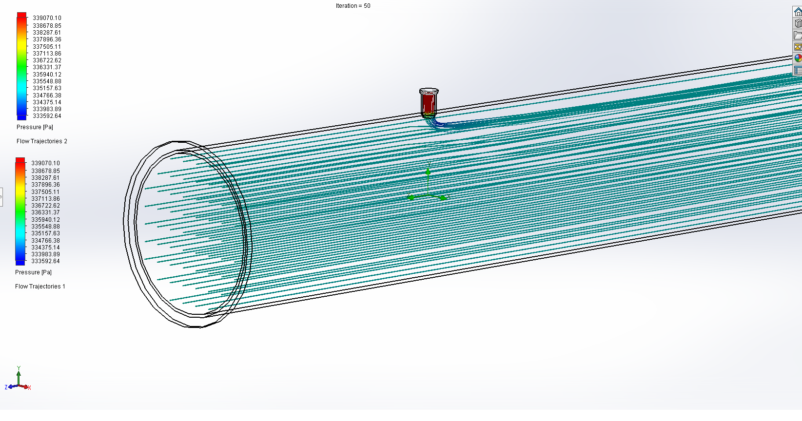The height and width of the screenshot is (421, 802).
Task: Open the View Palette tab
Action: click(798, 47)
